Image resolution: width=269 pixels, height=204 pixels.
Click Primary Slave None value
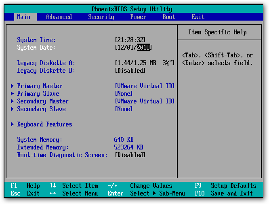pos(124,93)
